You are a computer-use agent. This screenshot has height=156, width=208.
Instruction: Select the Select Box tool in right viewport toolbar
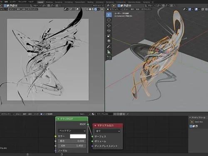(109, 15)
